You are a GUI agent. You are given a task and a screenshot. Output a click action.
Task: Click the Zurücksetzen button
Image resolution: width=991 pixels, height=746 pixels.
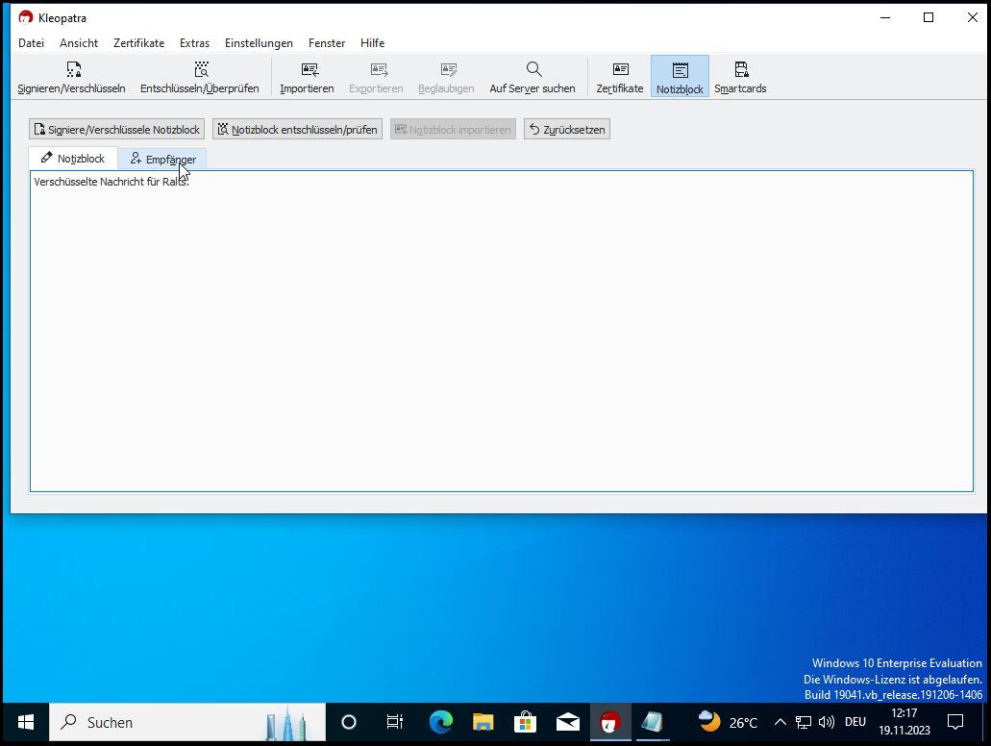567,130
